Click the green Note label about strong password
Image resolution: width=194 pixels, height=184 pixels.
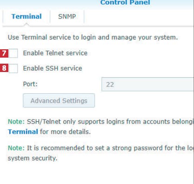(x=16, y=148)
